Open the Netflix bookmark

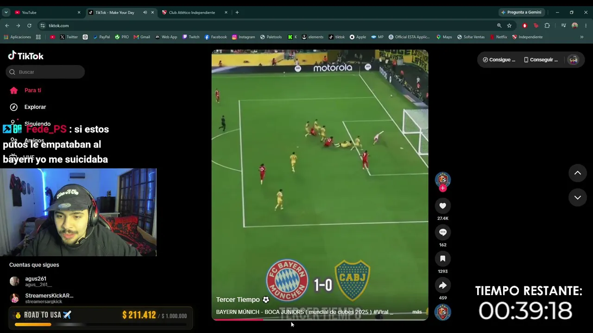click(x=498, y=37)
